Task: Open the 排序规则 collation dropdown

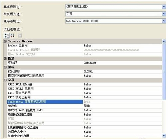Action: (164, 7)
